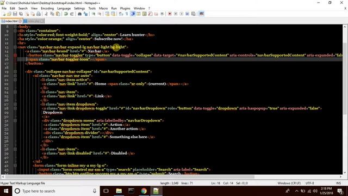Viewport: 348px width, 196px height.
Task: Click the Close All documents toolbar icon
Action: [x=33, y=14]
